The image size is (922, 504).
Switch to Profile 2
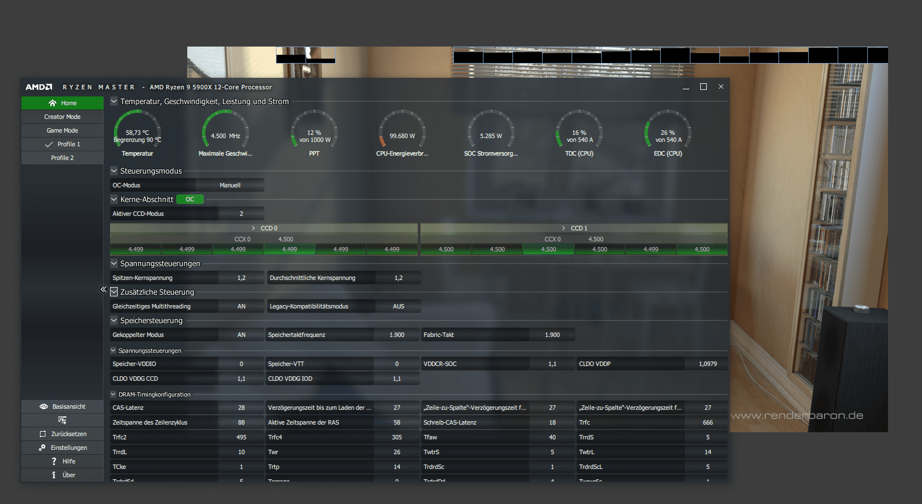pos(62,158)
